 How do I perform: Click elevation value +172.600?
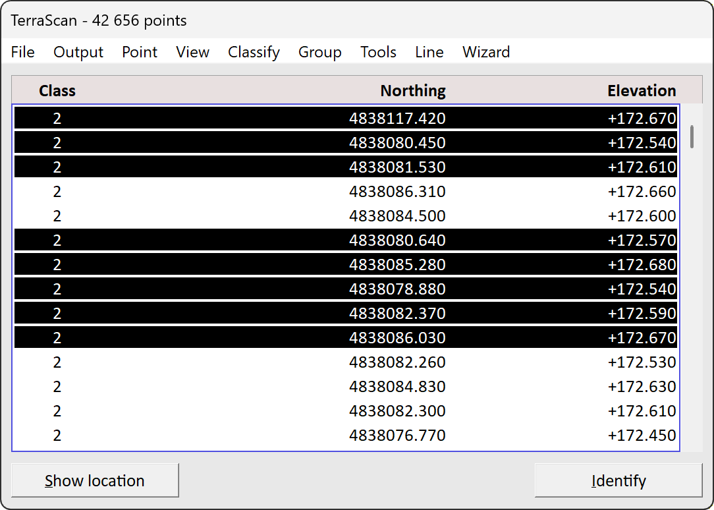click(642, 216)
